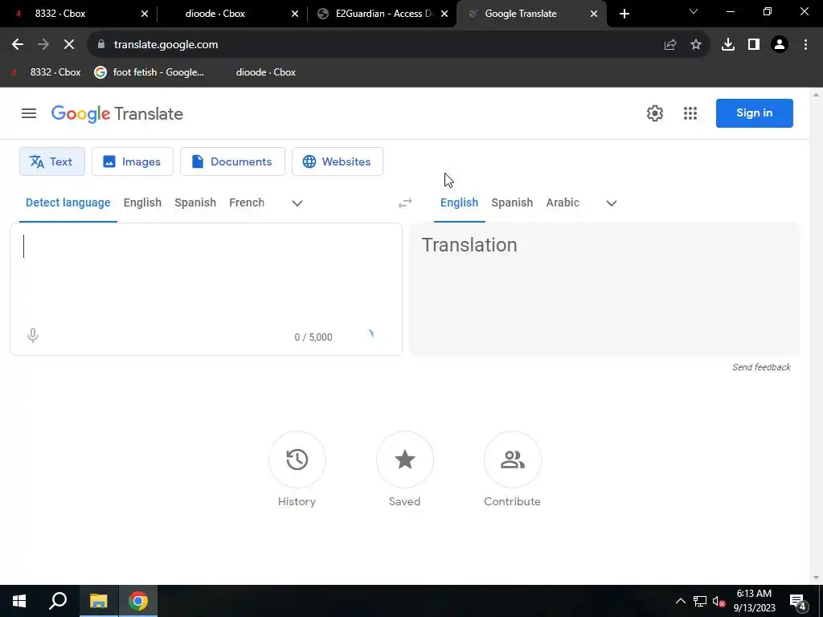Screen dimensions: 823x617
Task: Toggle Chrome side panel
Action: click(754, 45)
